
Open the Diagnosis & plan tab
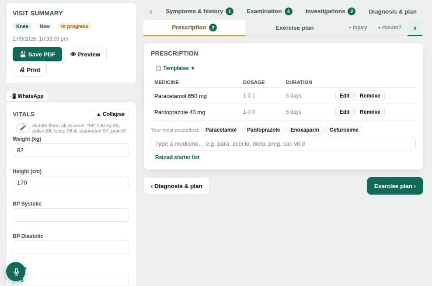click(392, 11)
